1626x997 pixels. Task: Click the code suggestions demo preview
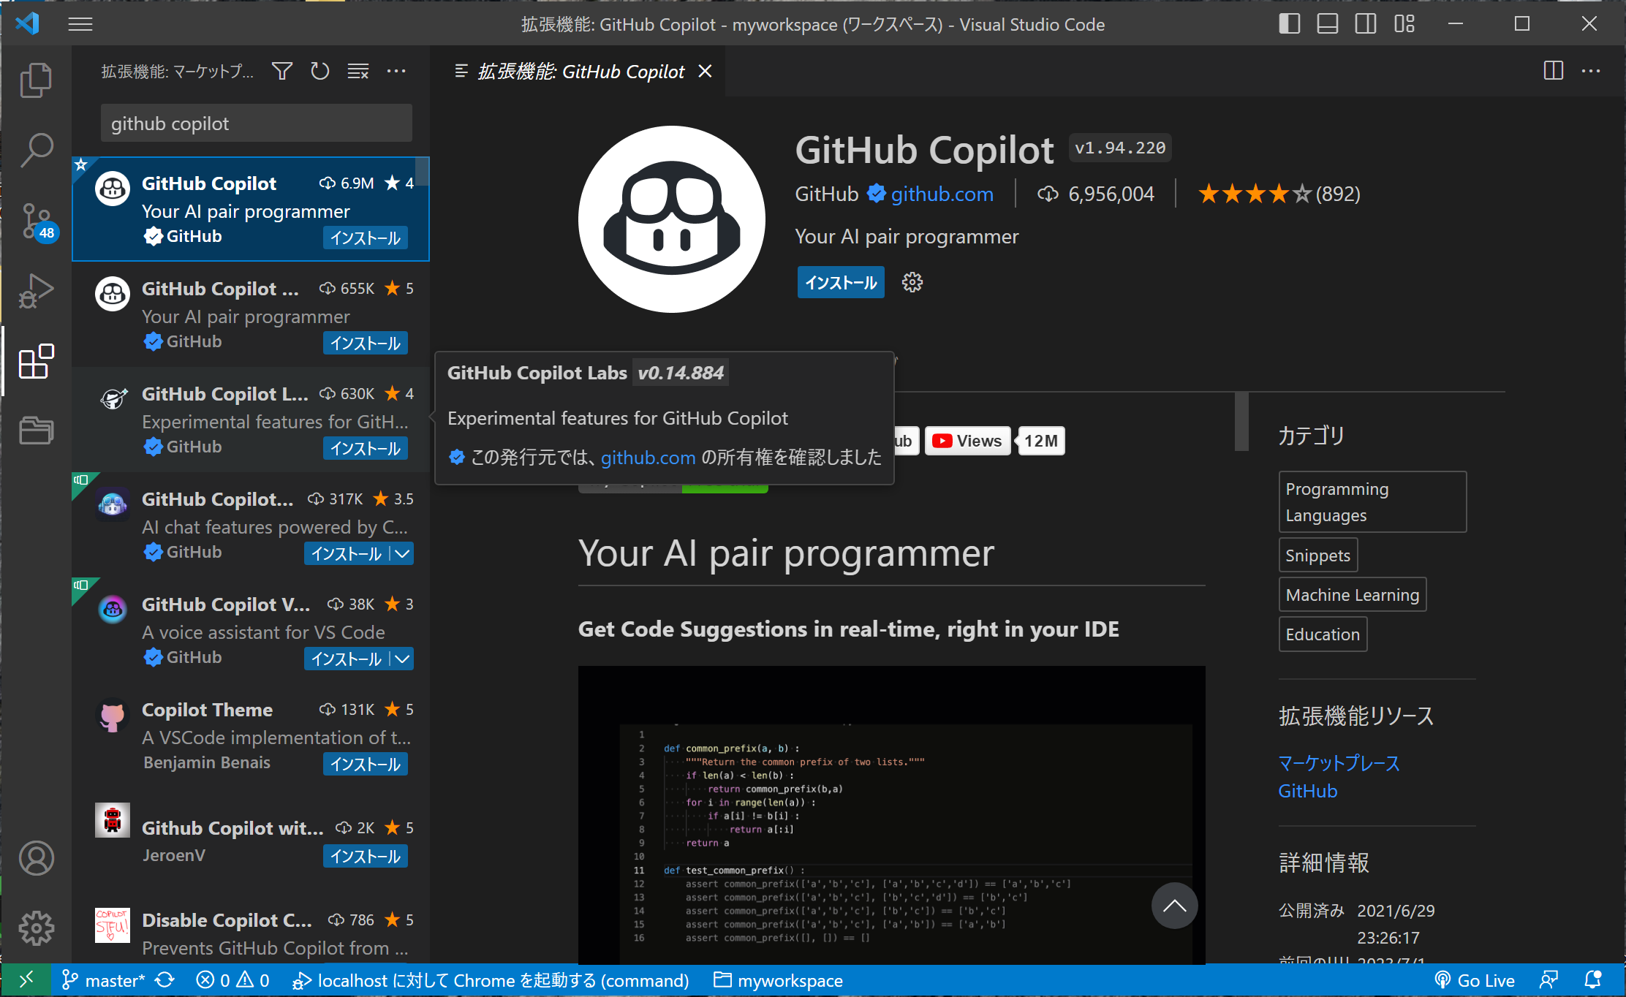(x=891, y=814)
